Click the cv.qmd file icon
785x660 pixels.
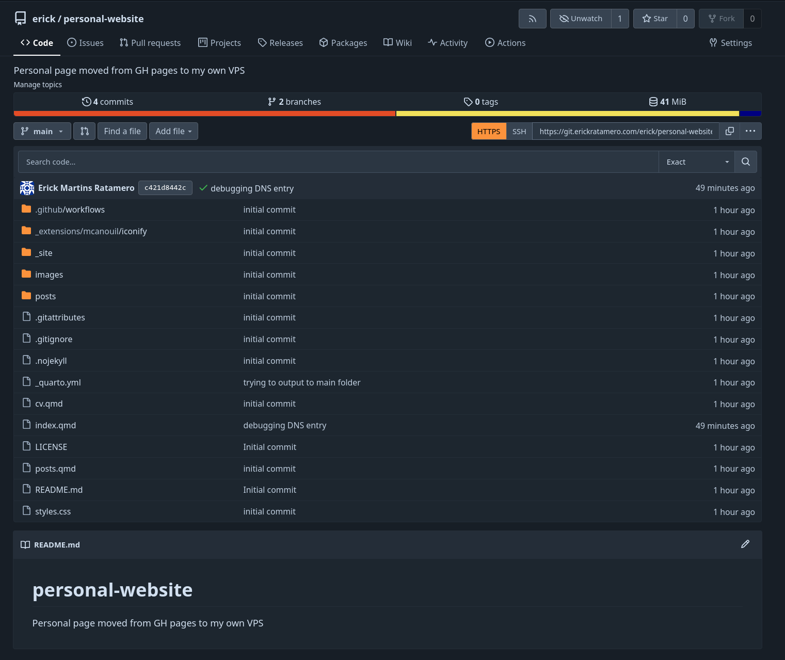pyautogui.click(x=27, y=403)
